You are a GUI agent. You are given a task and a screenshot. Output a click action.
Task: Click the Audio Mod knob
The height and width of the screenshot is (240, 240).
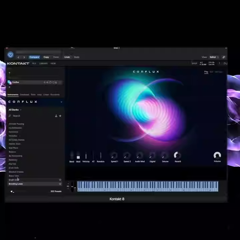(140, 156)
